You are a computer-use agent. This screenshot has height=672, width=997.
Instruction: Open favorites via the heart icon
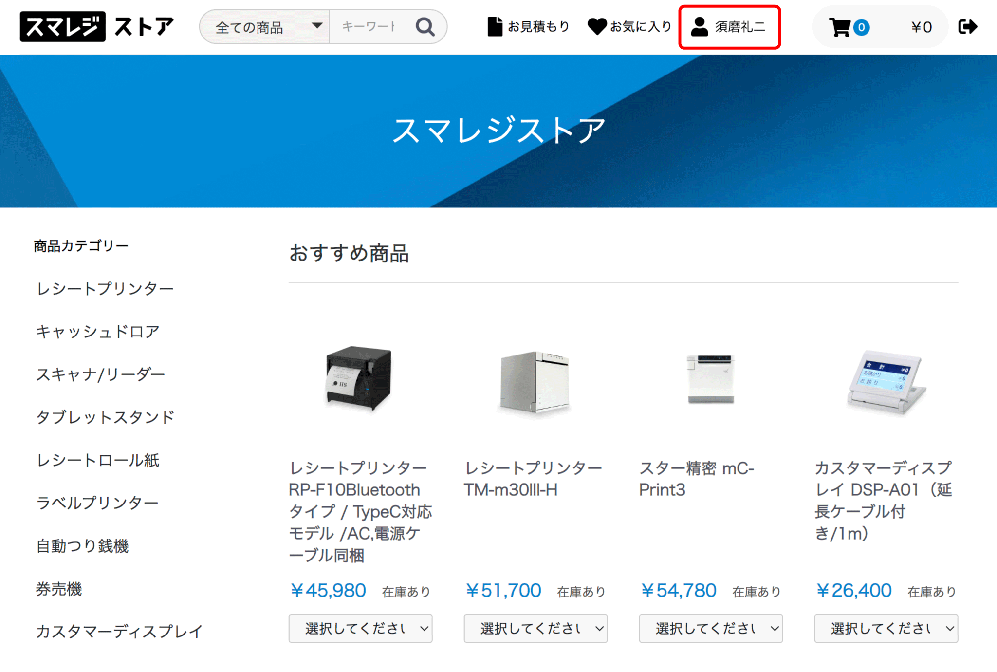point(597,26)
